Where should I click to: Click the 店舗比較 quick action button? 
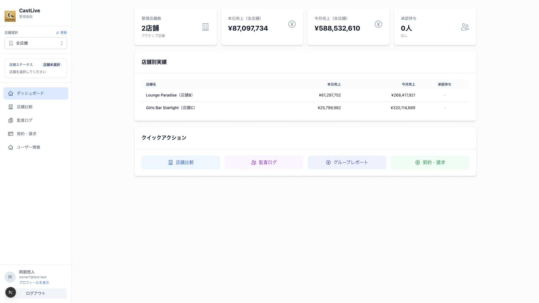181,162
